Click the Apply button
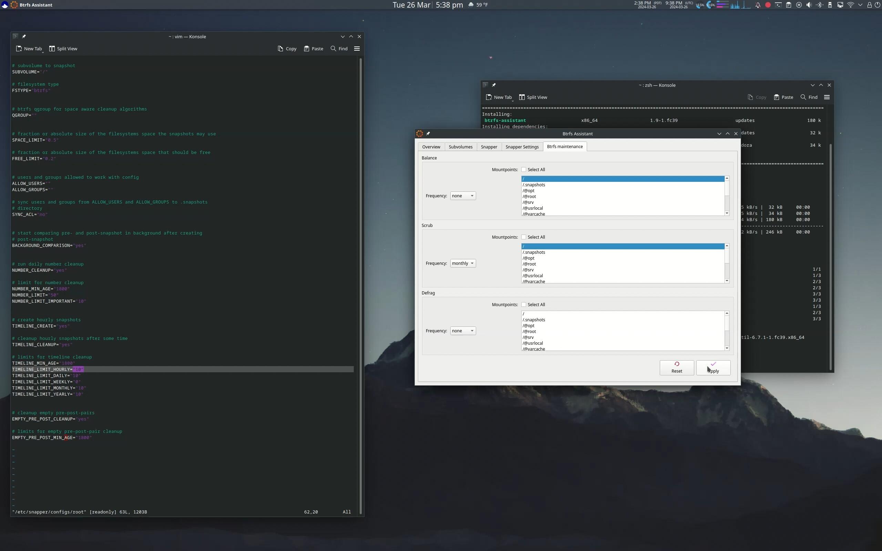Viewport: 882px width, 551px height. 712,368
